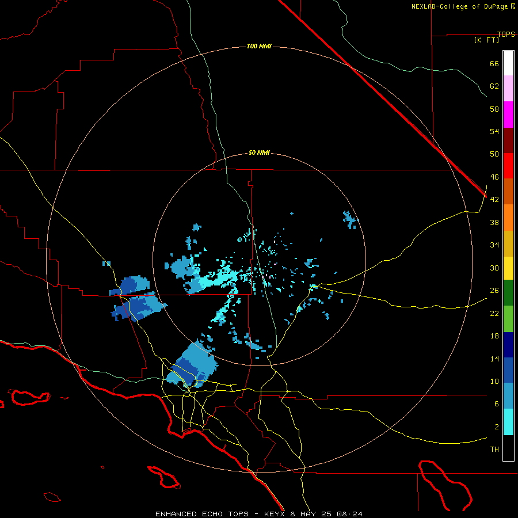Click the 100 NMI range ring label
Screen dimensions: 518x518
pos(259,46)
